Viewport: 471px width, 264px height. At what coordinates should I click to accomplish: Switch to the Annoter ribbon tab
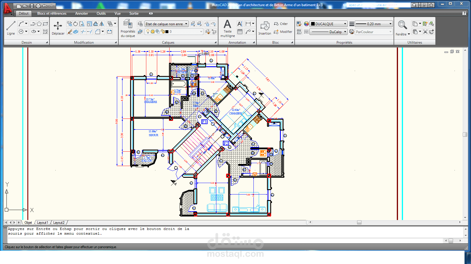point(82,13)
